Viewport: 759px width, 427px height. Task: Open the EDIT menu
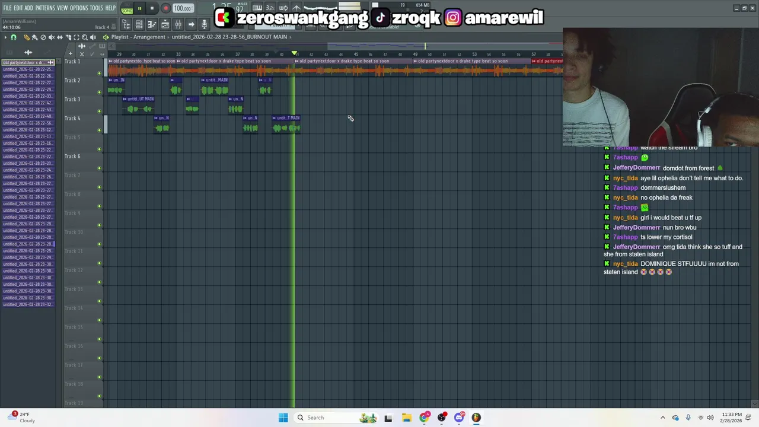coord(18,8)
